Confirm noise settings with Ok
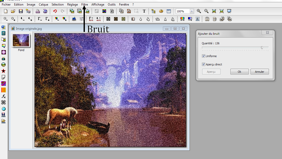 (239, 71)
